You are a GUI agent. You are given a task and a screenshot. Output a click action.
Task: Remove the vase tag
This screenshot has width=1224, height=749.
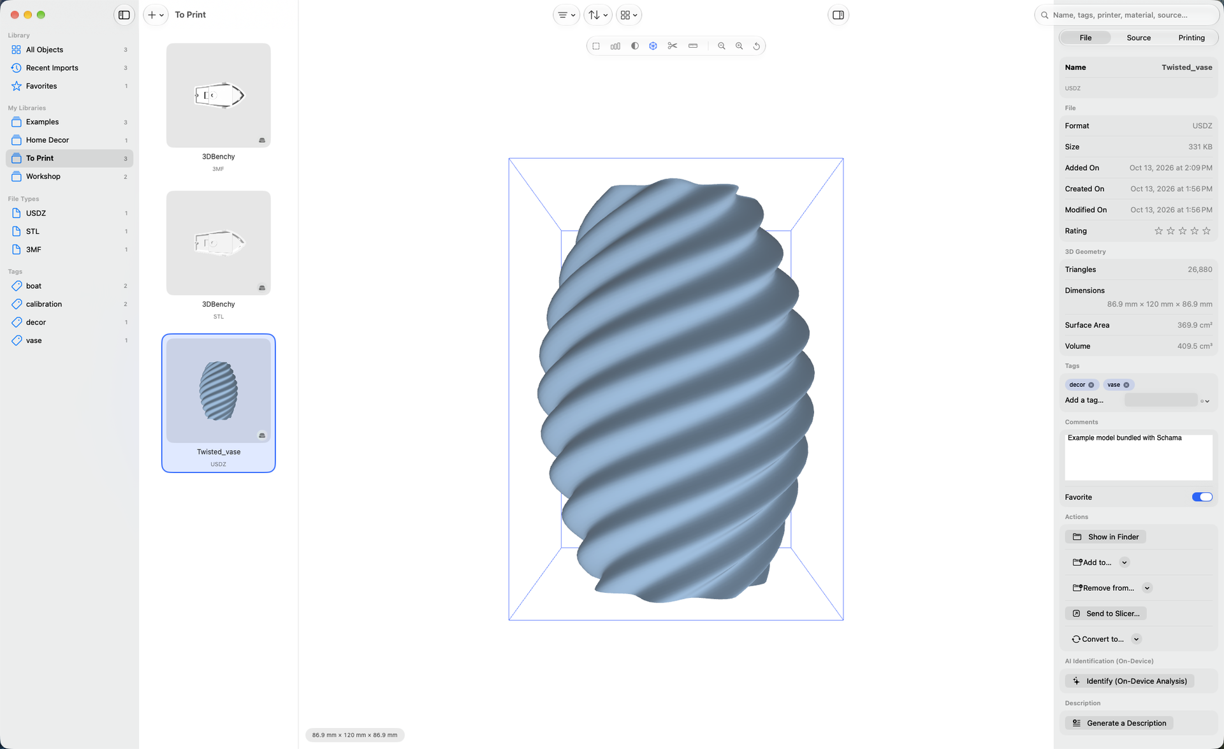click(1126, 385)
